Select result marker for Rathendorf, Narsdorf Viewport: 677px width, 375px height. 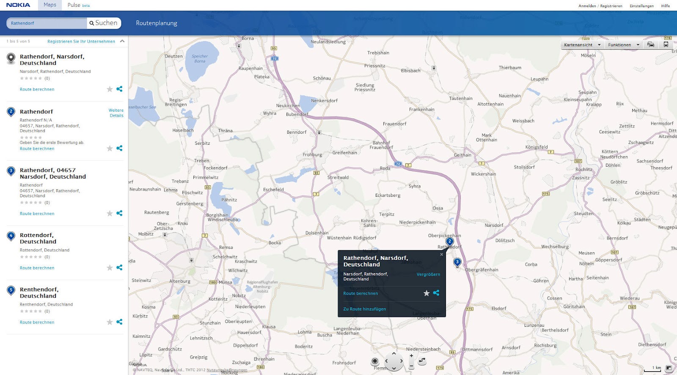coord(11,58)
